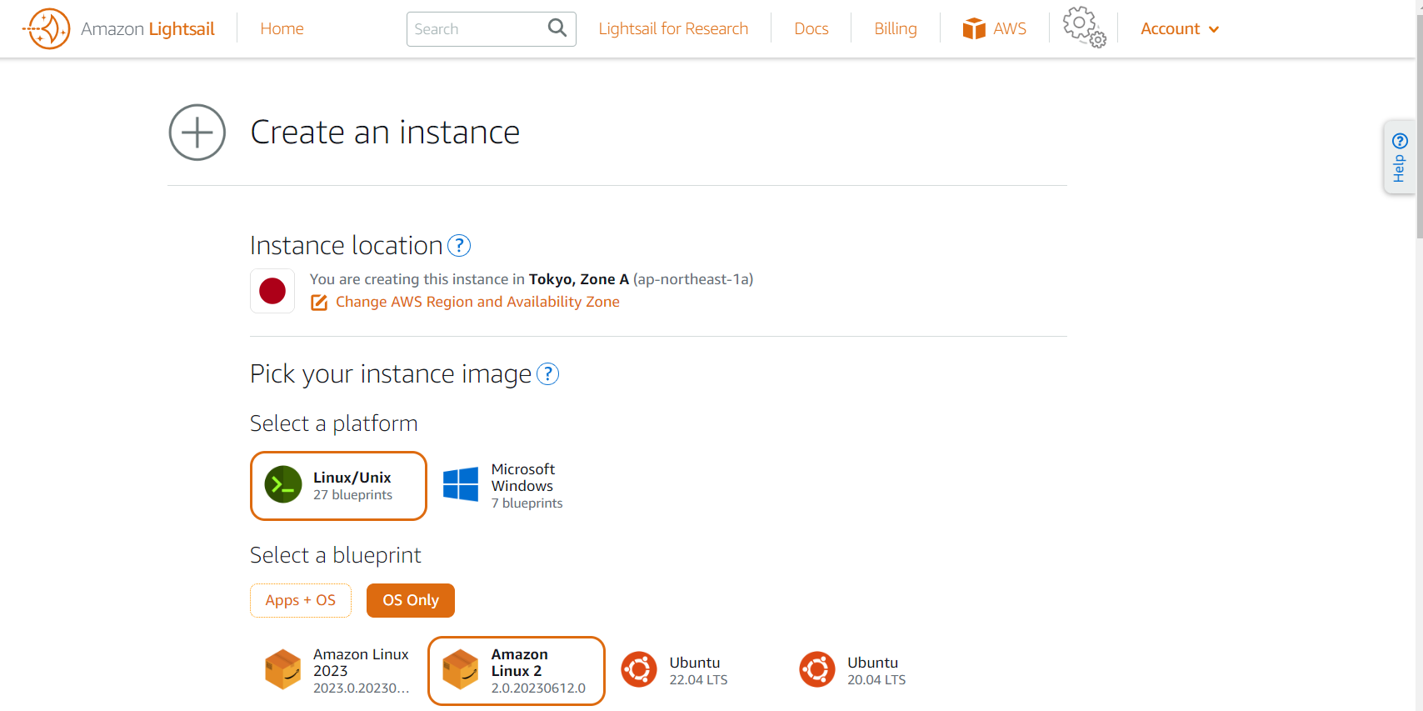
Task: Switch to Apps + OS blueprints
Action: [300, 600]
